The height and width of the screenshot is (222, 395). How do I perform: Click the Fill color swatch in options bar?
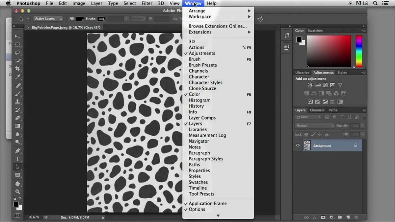80,19
